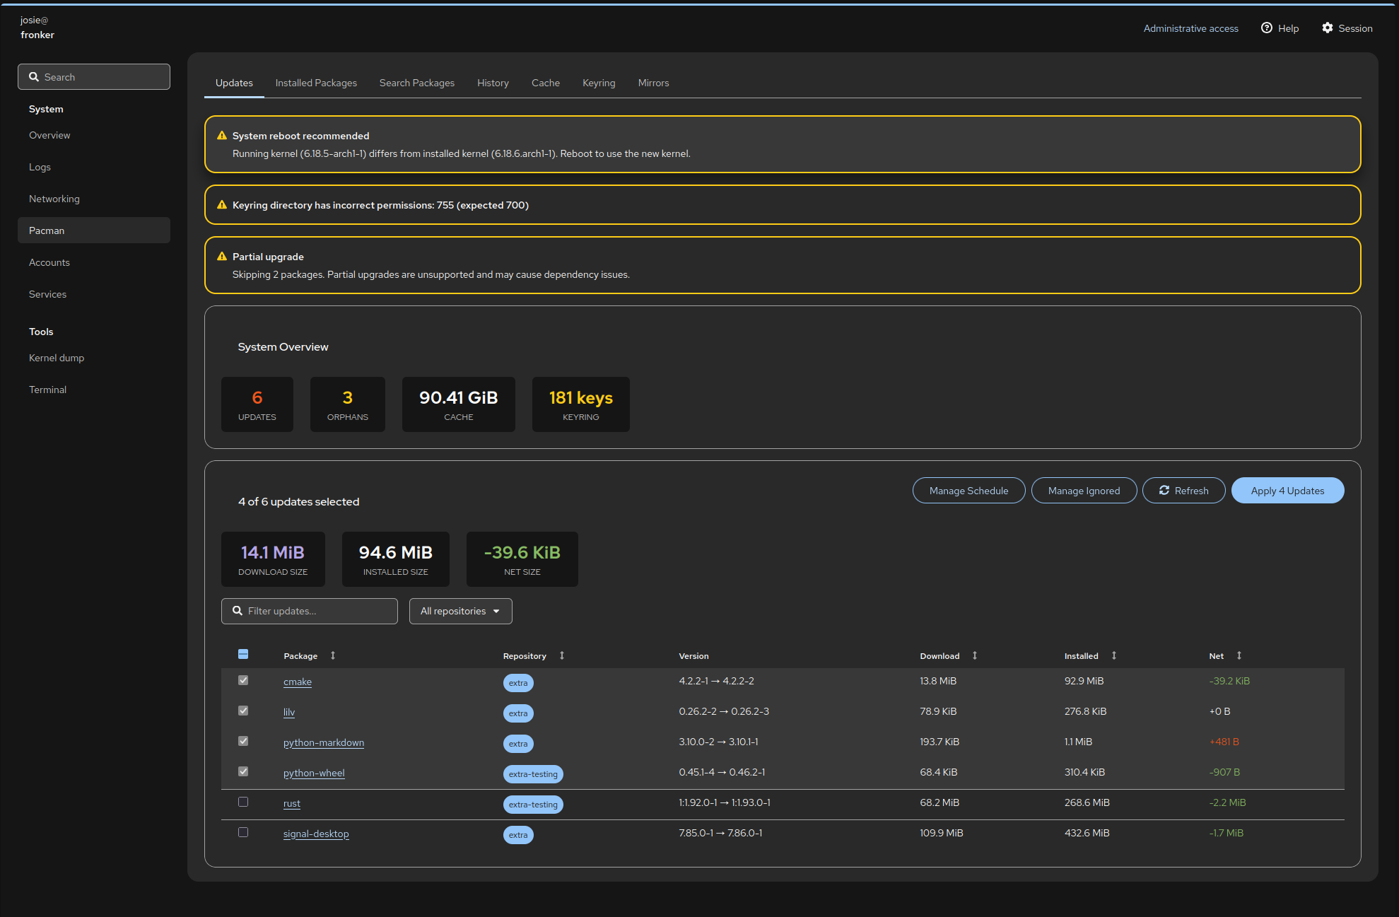Open the Session gear icon menu

point(1327,28)
